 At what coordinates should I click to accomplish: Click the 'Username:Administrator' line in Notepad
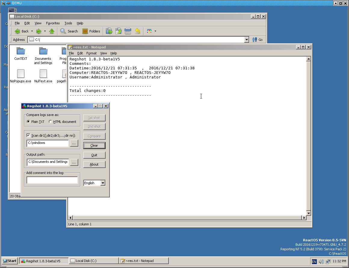[x=115, y=77]
